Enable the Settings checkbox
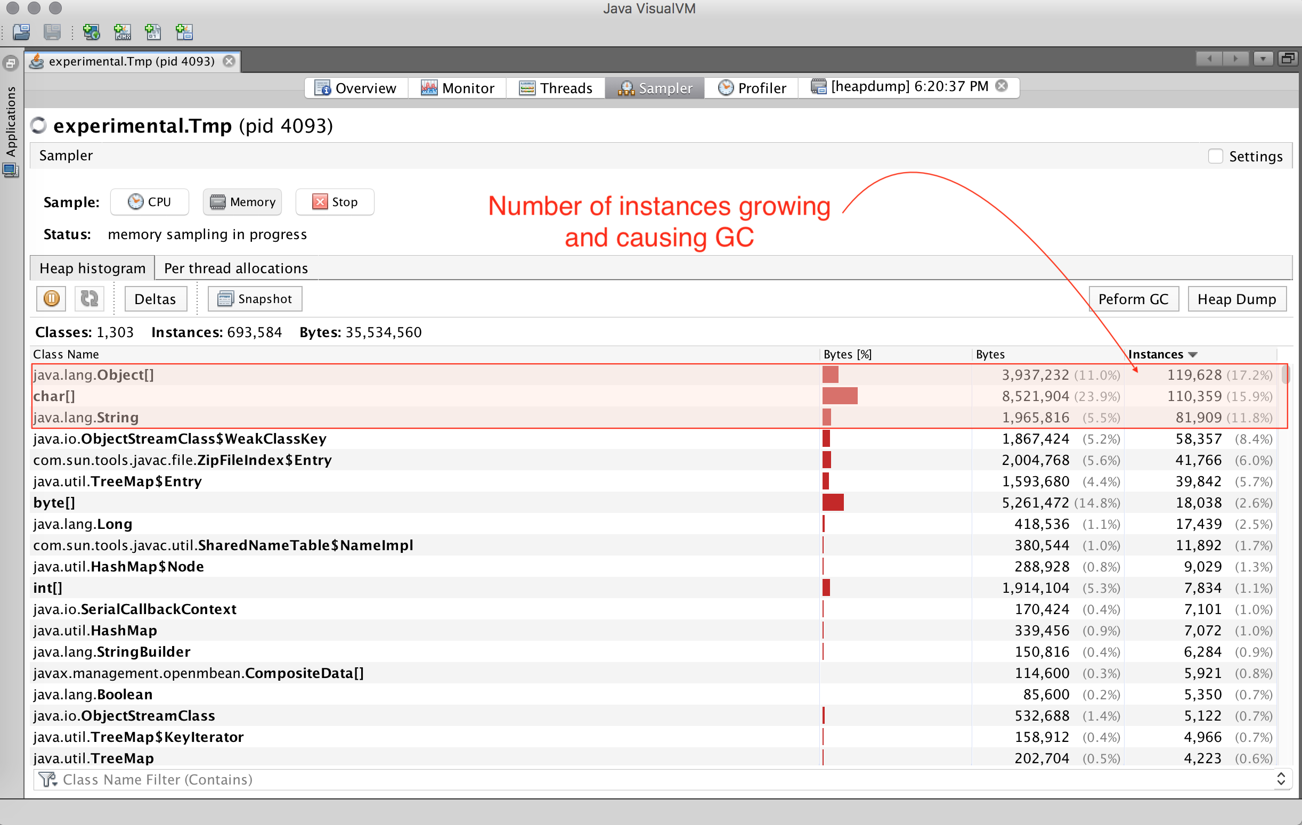Image resolution: width=1302 pixels, height=825 pixels. point(1215,156)
